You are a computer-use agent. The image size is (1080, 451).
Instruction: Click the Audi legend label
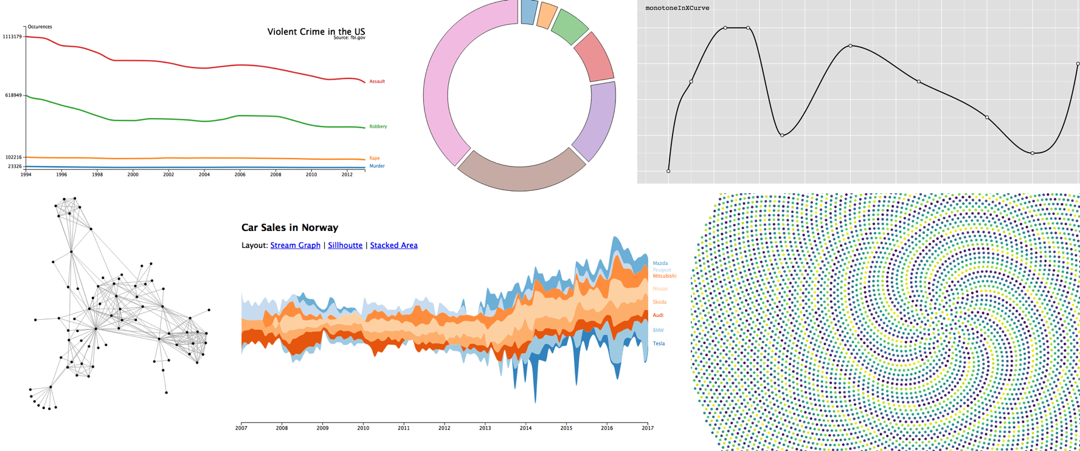[x=658, y=315]
